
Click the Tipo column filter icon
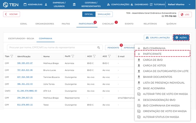[x=12, y=56]
